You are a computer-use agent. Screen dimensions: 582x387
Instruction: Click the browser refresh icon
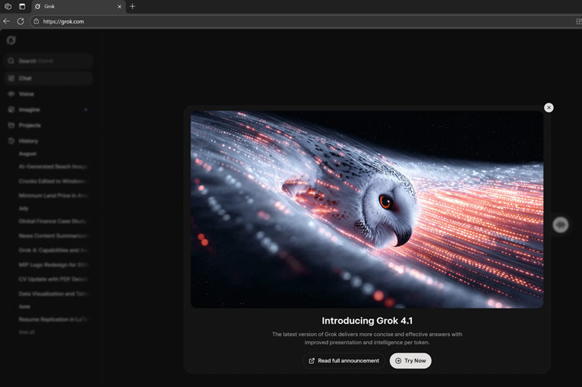point(20,21)
